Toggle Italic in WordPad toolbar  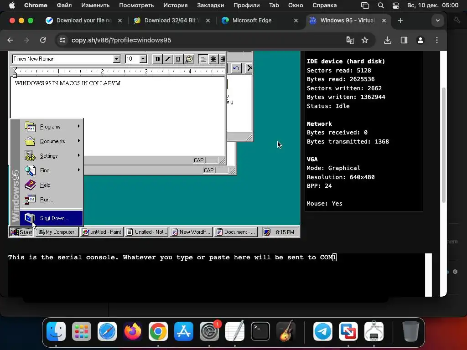168,59
